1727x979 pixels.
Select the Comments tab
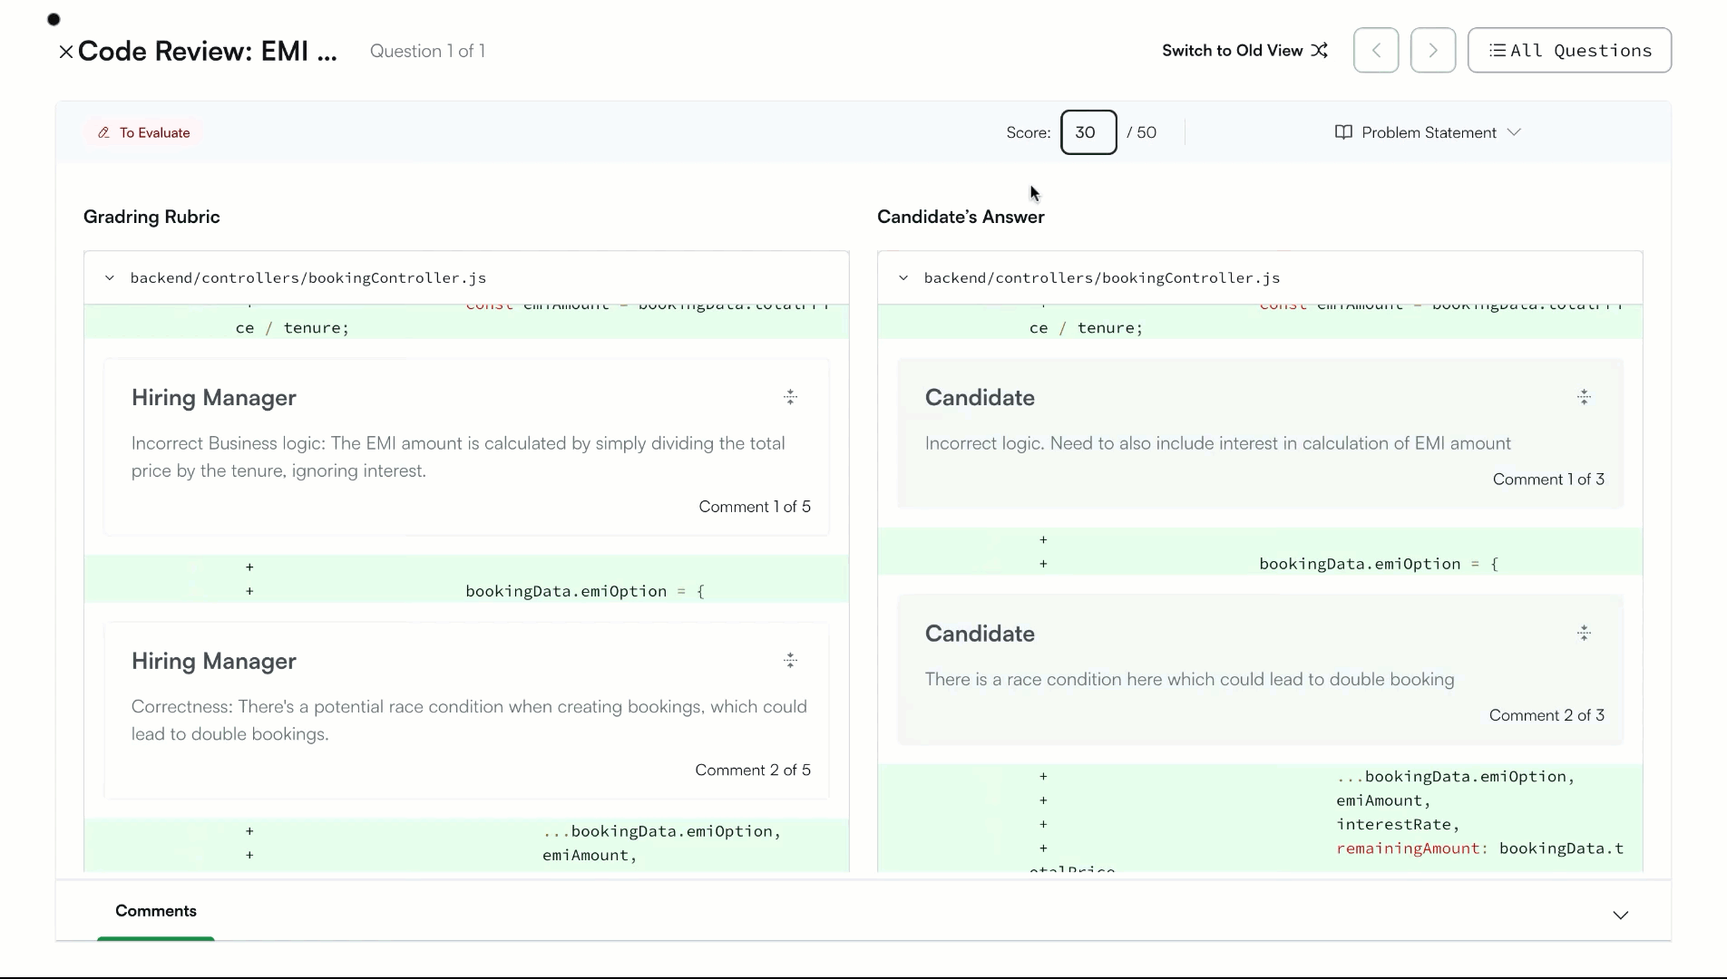click(155, 910)
